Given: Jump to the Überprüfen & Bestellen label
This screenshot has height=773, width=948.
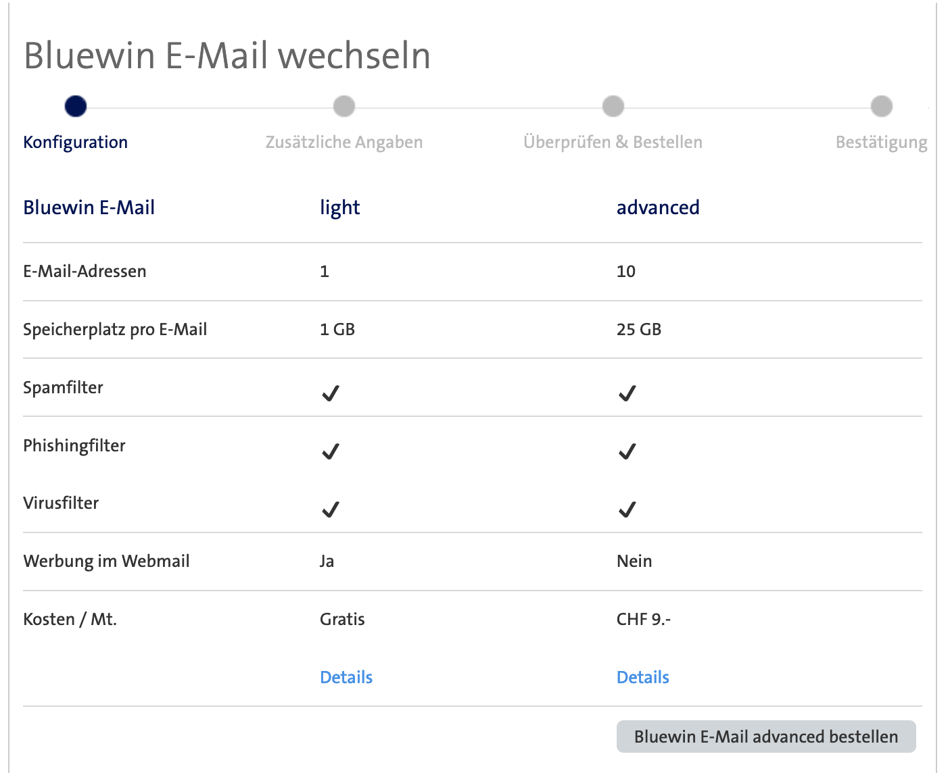Looking at the screenshot, I should 613,143.
